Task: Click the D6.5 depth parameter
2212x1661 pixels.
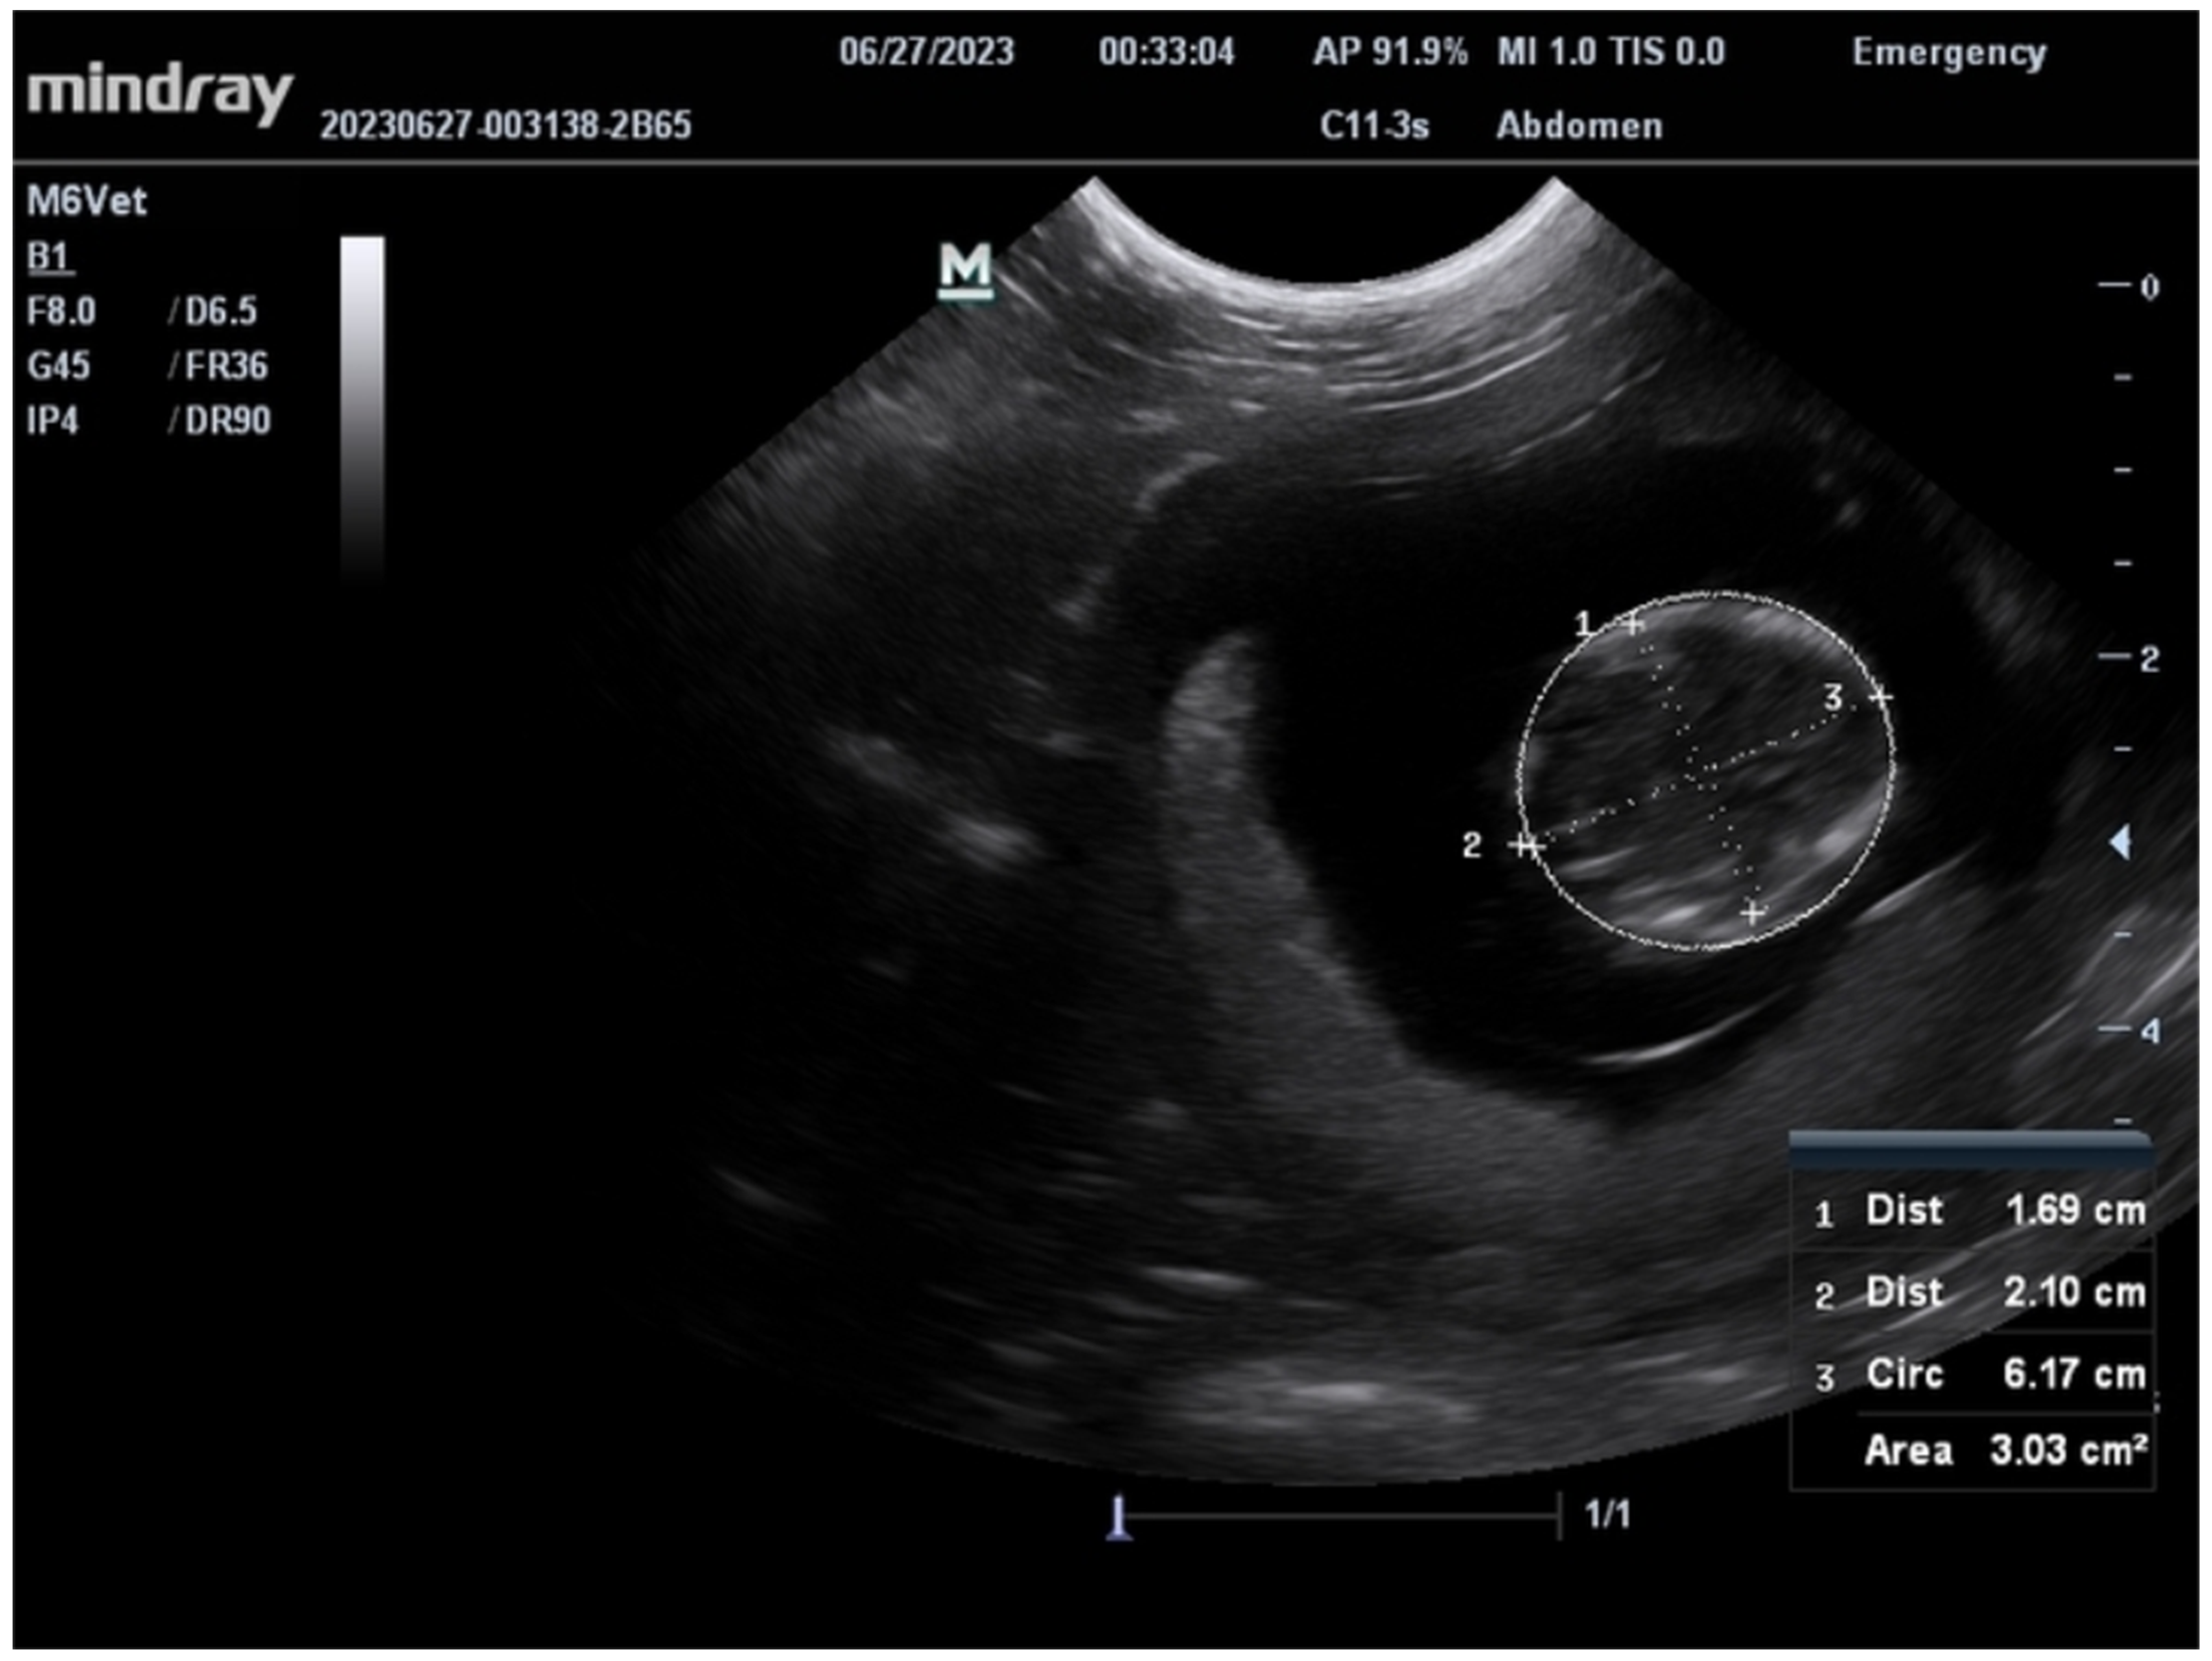Action: pyautogui.click(x=220, y=312)
